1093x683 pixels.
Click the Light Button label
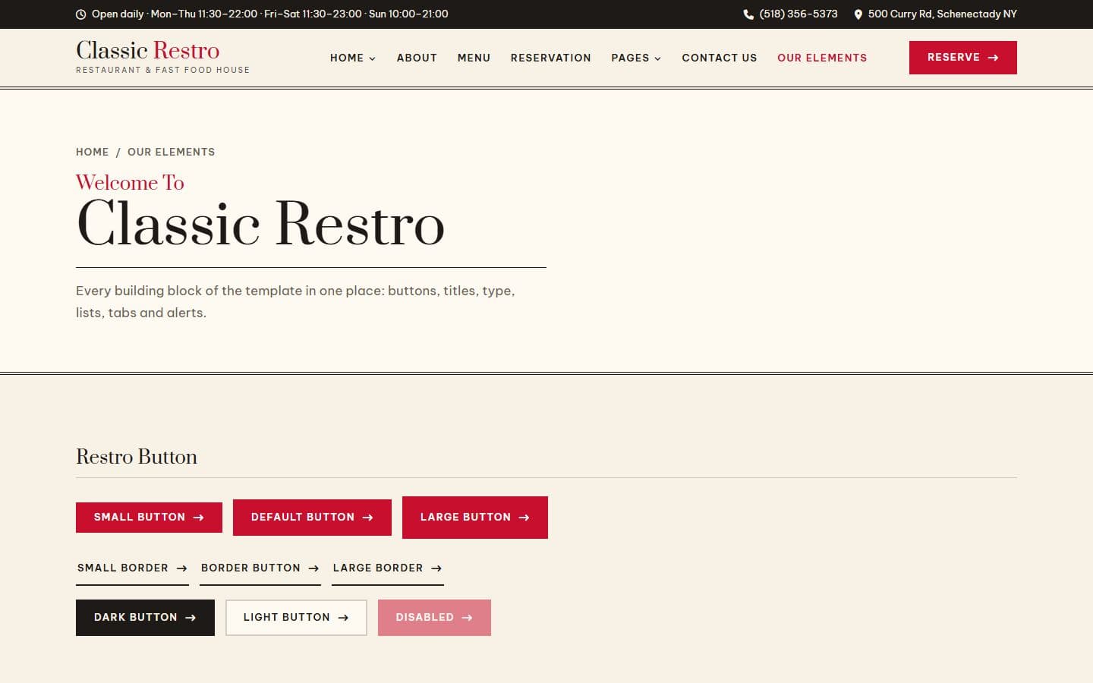(x=287, y=617)
